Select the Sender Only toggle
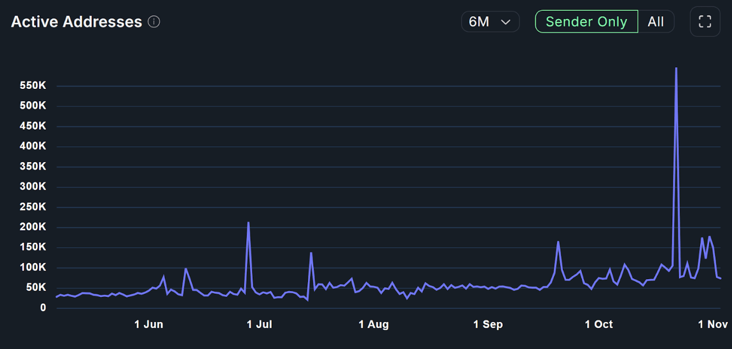 click(586, 22)
